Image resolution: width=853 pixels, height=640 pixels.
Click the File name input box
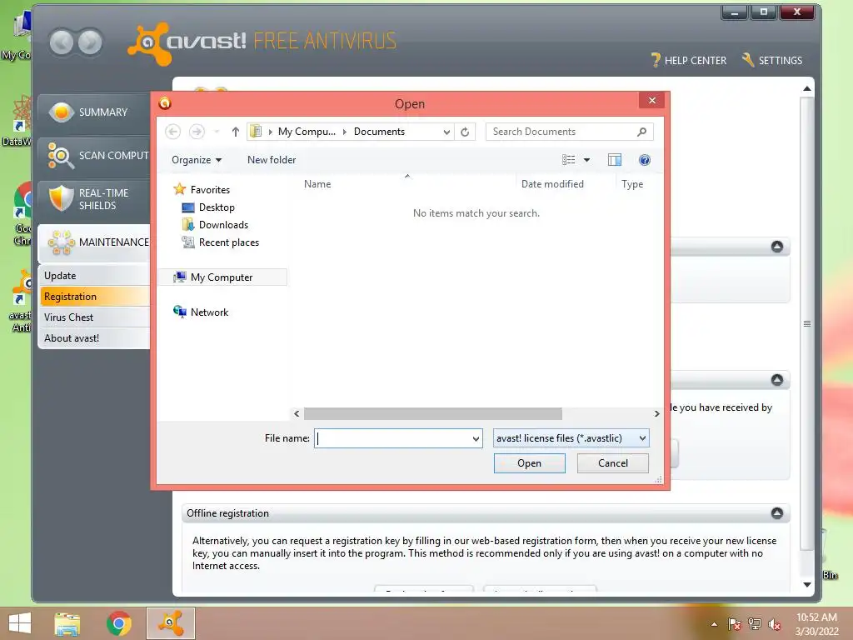click(x=393, y=438)
